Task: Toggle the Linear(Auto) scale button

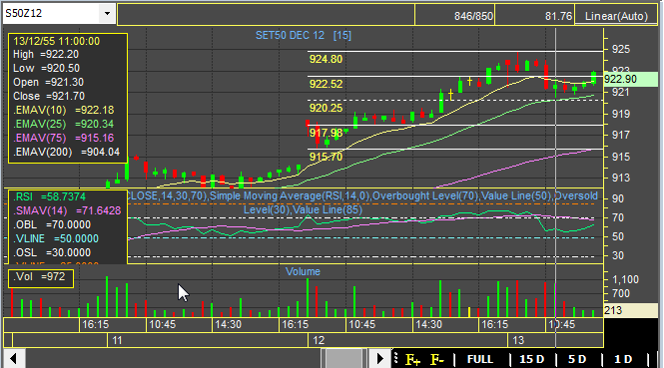Action: pos(616,16)
